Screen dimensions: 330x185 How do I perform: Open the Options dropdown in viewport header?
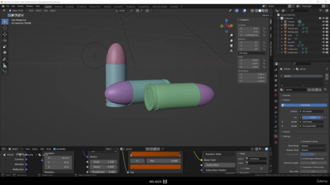(266, 15)
